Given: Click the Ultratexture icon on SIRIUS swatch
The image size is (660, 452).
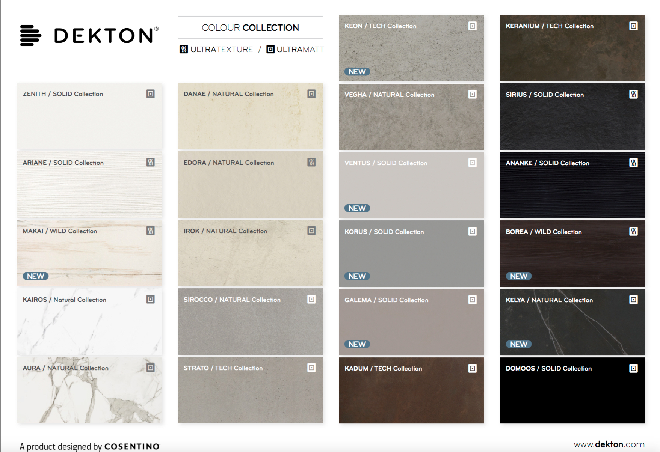Looking at the screenshot, I should coord(633,94).
